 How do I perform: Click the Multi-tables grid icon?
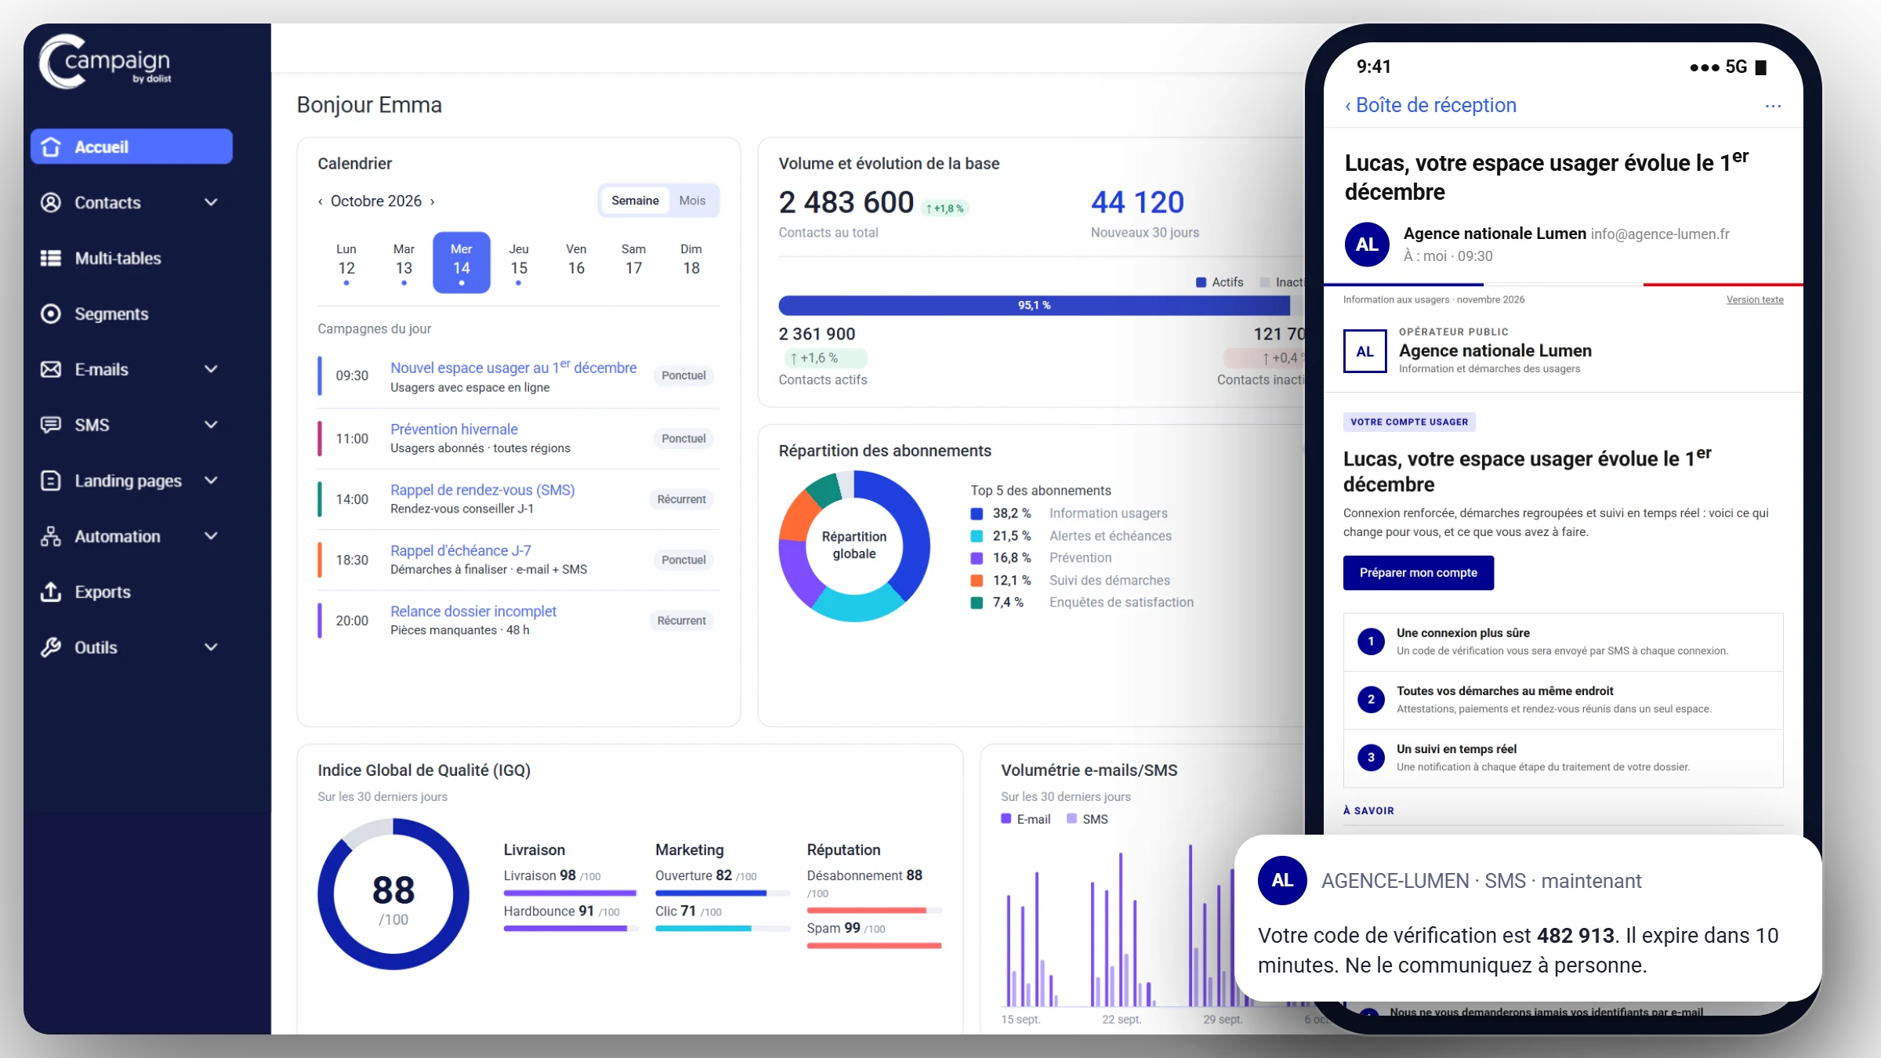[51, 258]
